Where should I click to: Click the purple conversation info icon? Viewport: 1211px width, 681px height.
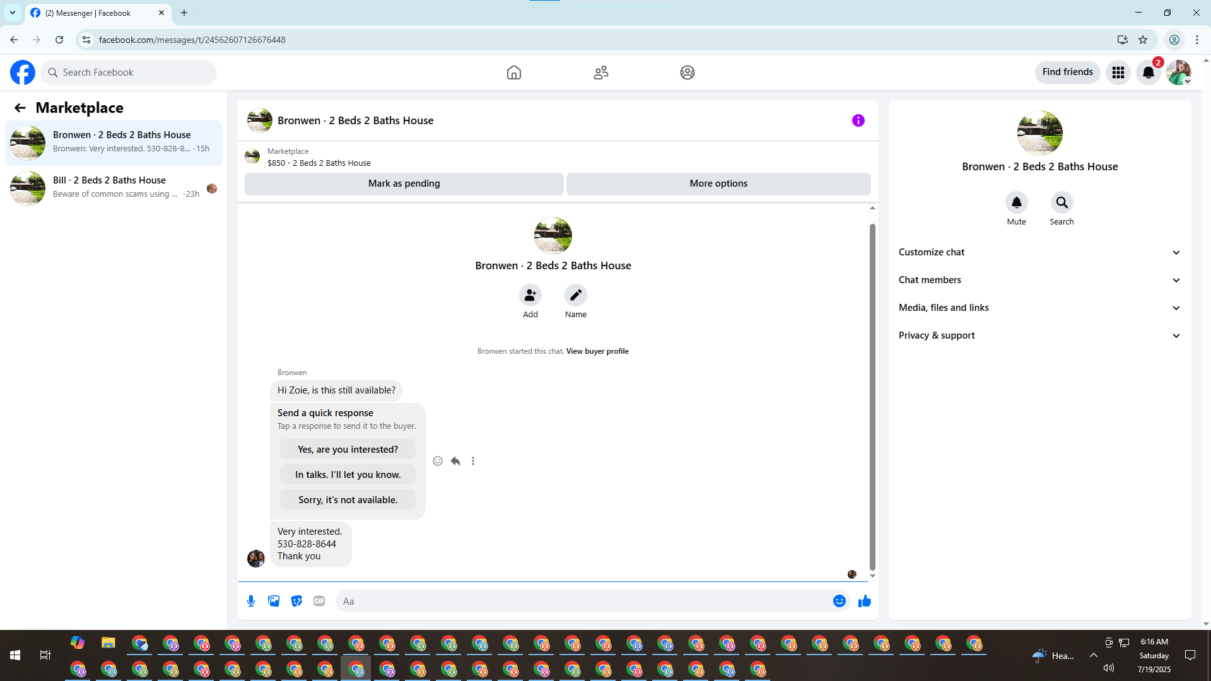(858, 120)
